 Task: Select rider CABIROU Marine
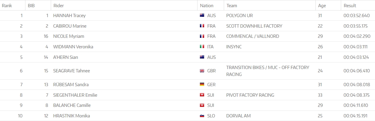tap(70, 26)
